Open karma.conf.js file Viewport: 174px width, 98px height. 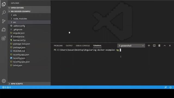[19, 40]
